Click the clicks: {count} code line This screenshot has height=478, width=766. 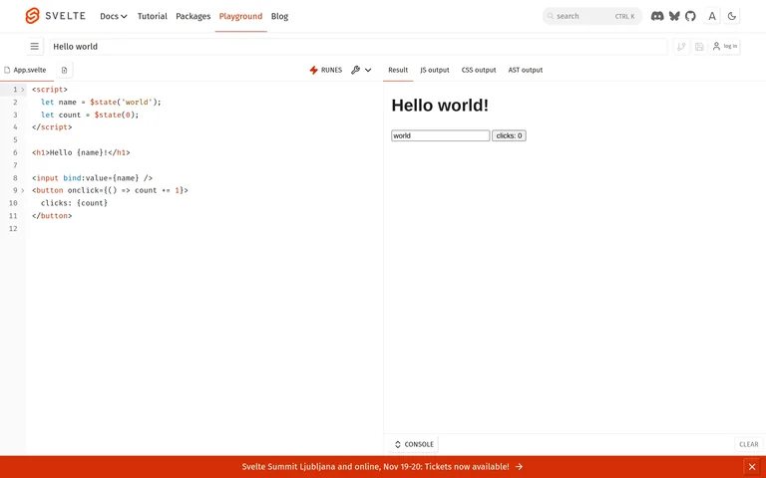74,203
